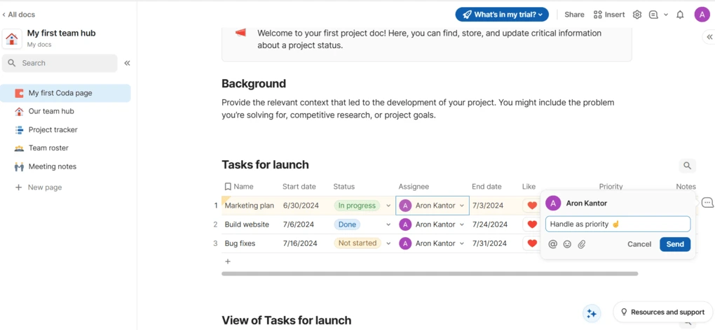Open the Insert menu
Viewport: 715px width, 330px height.
608,15
